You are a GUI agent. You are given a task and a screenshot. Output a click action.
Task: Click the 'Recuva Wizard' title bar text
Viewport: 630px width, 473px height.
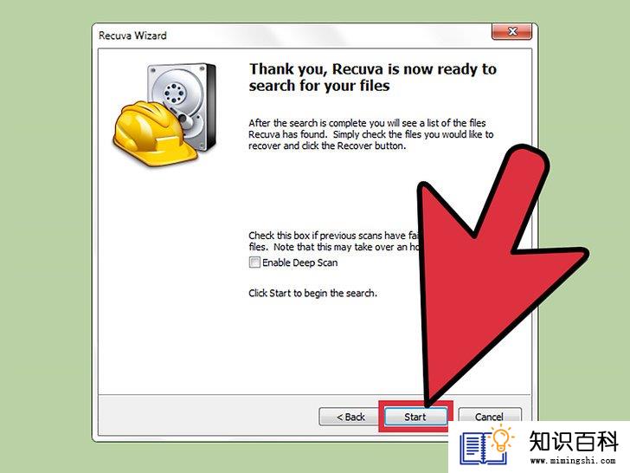click(132, 36)
